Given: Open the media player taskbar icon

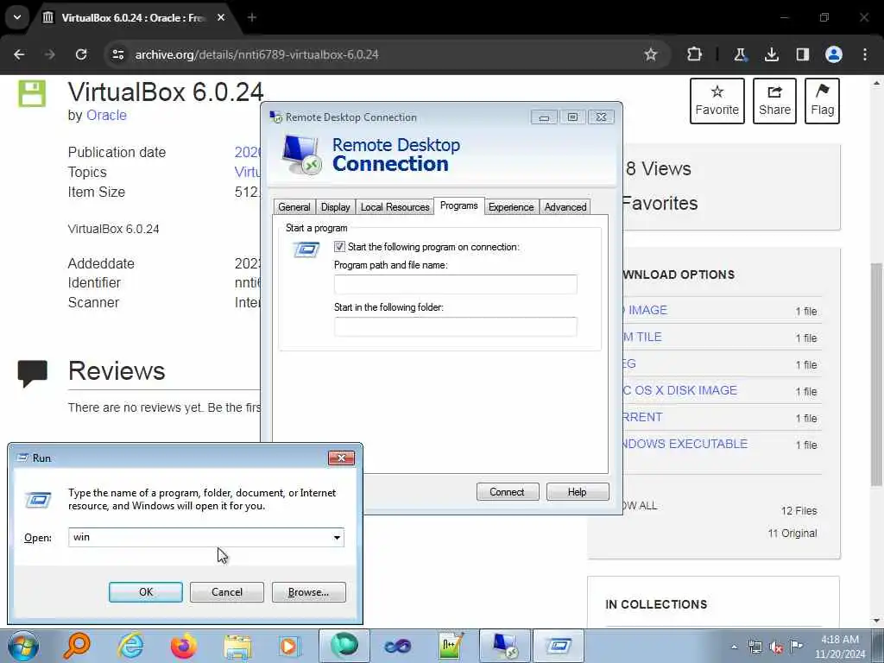Looking at the screenshot, I should pos(290,646).
